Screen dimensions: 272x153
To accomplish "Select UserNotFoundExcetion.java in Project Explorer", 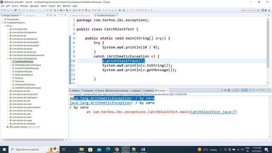I will pyautogui.click(x=28, y=88).
